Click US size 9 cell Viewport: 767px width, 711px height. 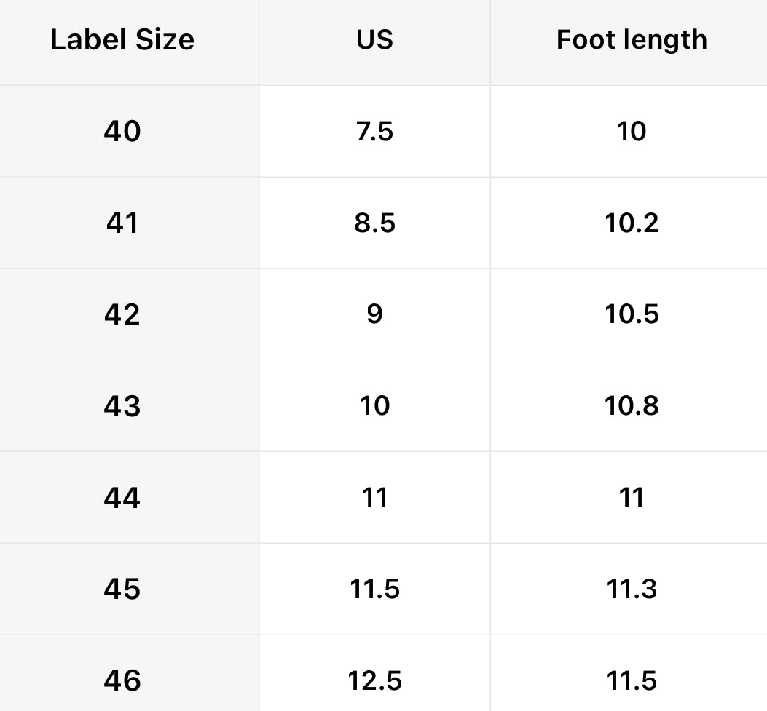(x=374, y=314)
